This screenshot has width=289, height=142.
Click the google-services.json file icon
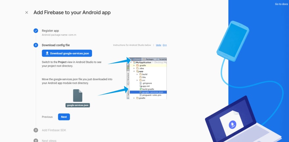(78, 96)
